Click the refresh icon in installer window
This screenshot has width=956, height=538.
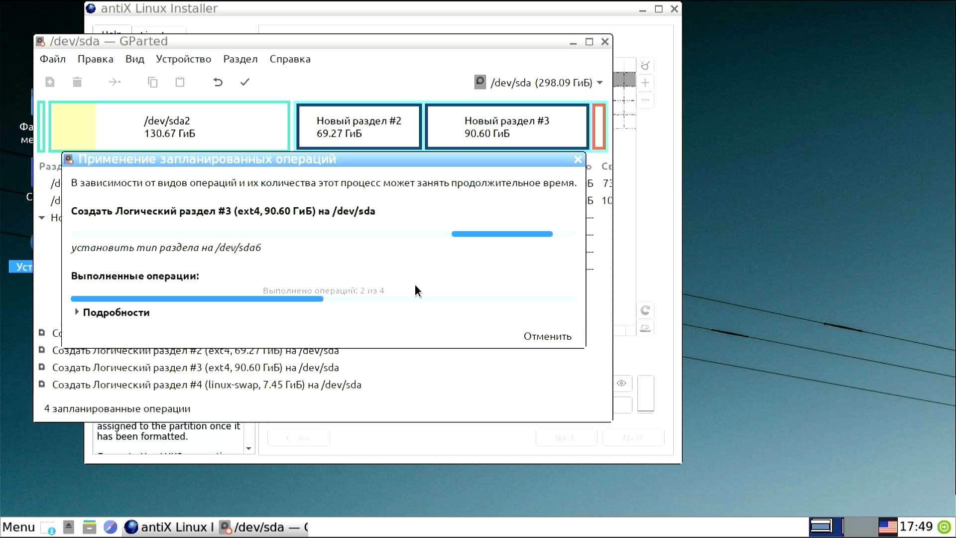coord(645,310)
